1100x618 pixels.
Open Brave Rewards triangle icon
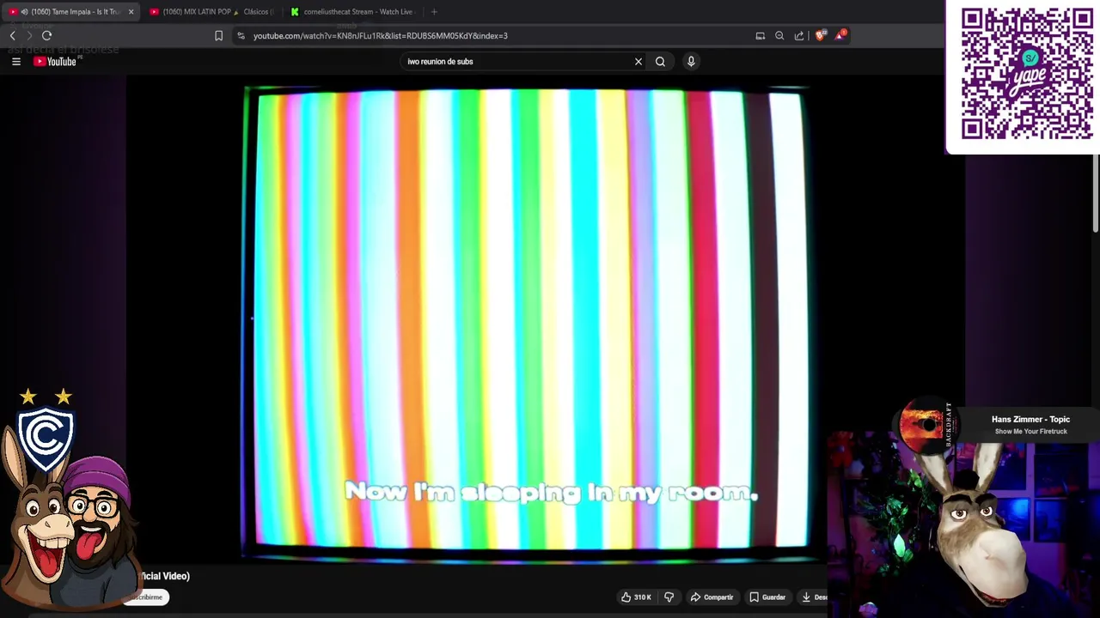point(840,35)
